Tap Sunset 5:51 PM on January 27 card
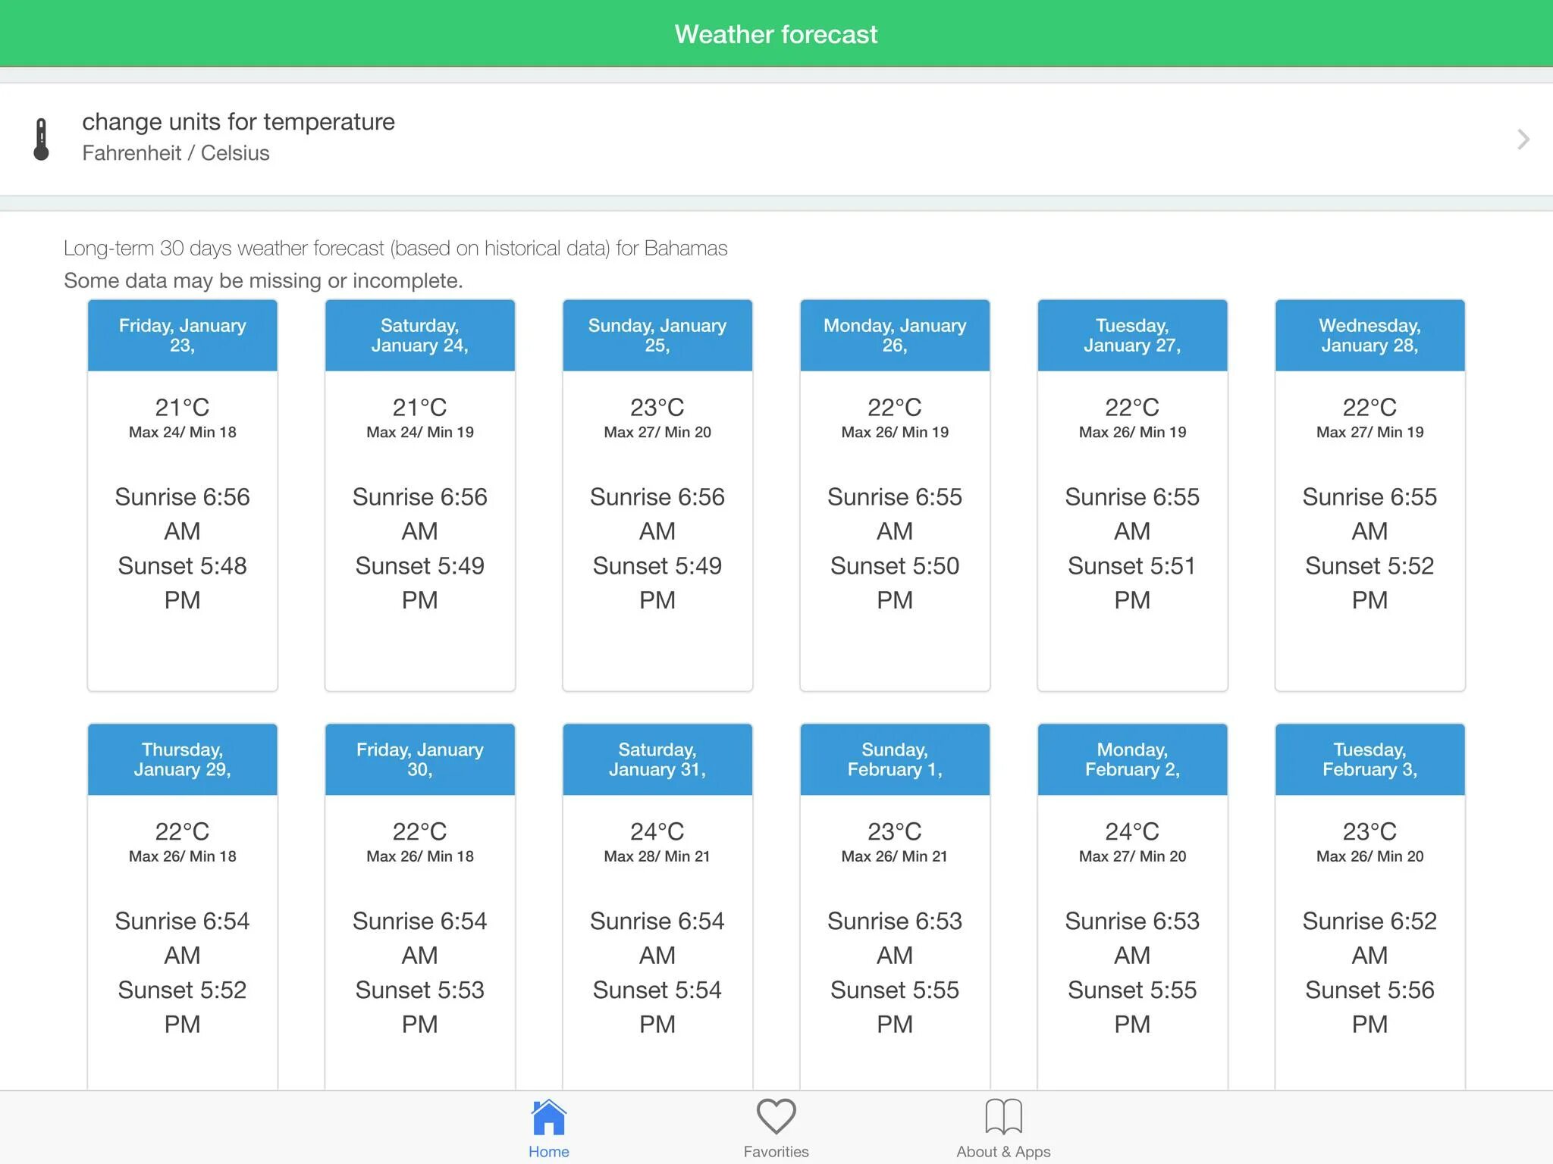Viewport: 1553px width, 1164px height. pyautogui.click(x=1132, y=583)
